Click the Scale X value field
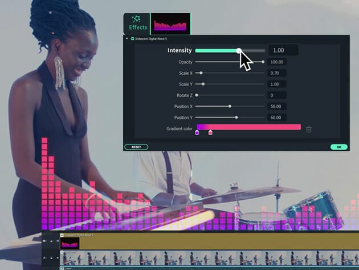This screenshot has height=270, width=359. [x=277, y=73]
